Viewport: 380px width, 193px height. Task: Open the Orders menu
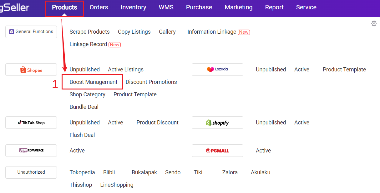point(99,7)
